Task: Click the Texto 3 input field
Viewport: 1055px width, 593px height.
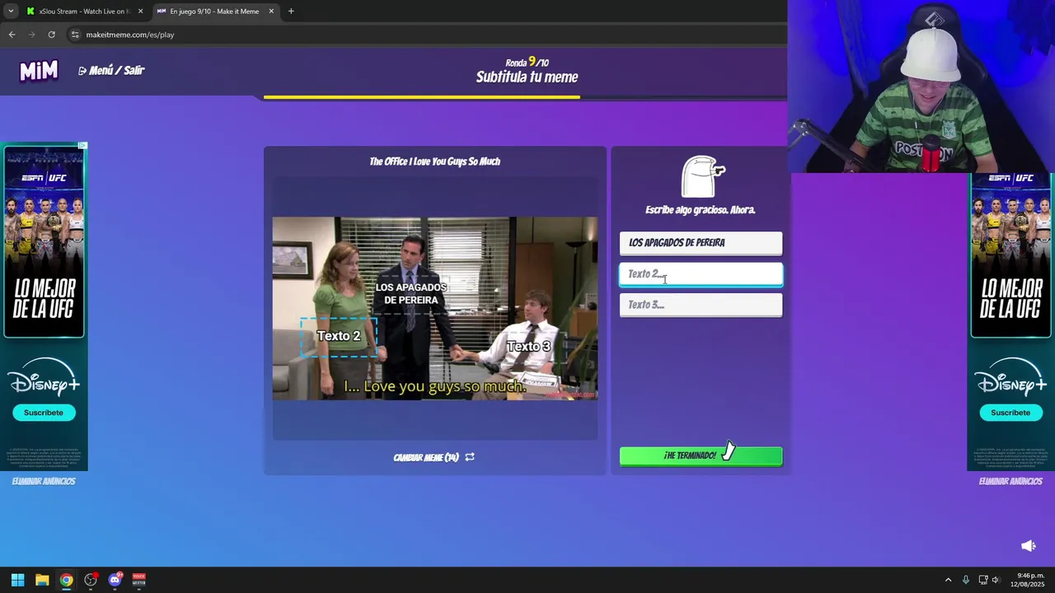Action: point(701,305)
